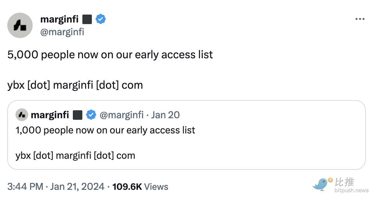Click the 3:44 PM · Jan 21, 2024 timestamp
Viewport: 375px width, 199px height.
[56, 187]
